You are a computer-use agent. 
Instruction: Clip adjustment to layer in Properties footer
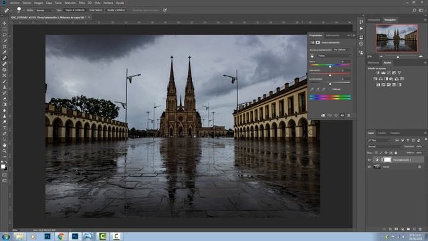coord(323,116)
